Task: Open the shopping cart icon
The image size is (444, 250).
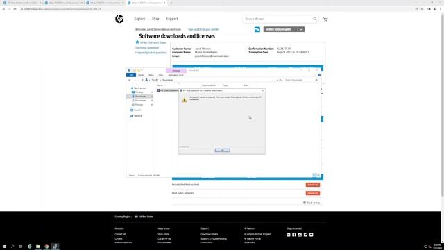Action: coord(325,19)
